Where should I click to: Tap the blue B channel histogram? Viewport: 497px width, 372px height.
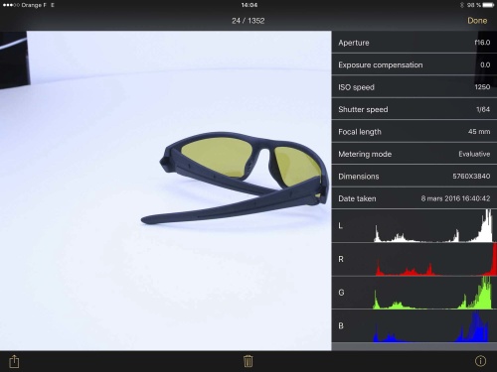coord(414,326)
